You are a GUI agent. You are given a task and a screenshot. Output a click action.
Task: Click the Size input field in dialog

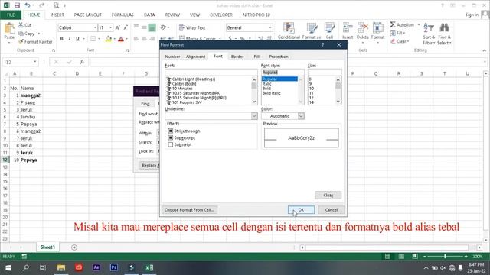(325, 73)
